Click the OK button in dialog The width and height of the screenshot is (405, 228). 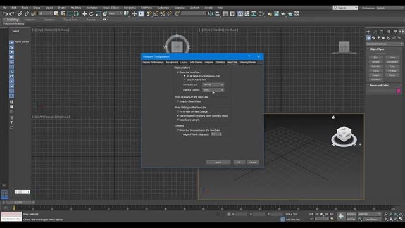(239, 162)
